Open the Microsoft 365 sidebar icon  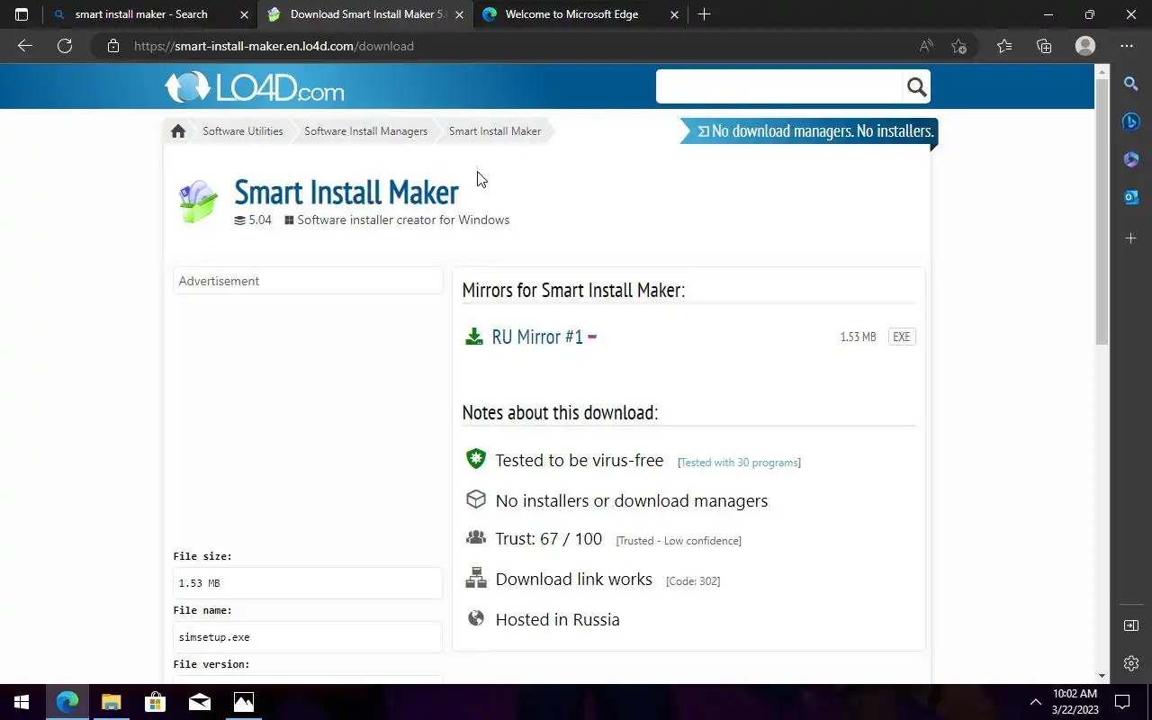tap(1131, 159)
